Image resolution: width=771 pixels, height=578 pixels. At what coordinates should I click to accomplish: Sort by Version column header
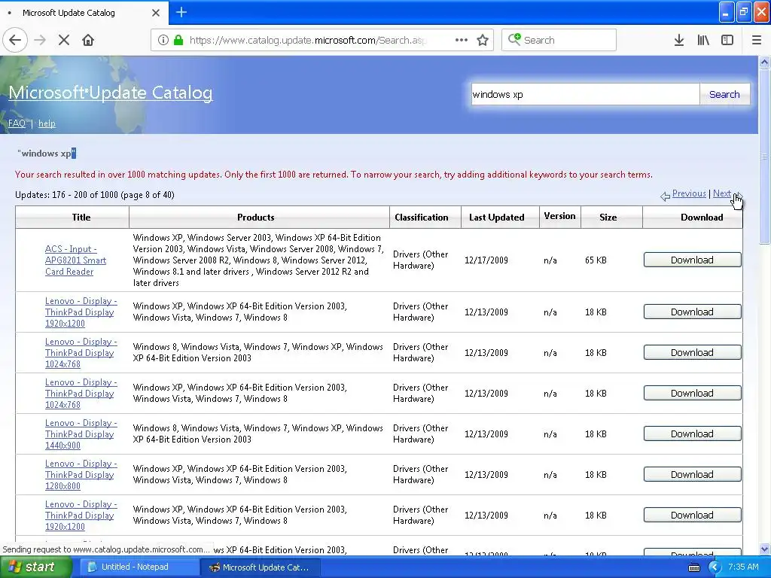pyautogui.click(x=559, y=216)
